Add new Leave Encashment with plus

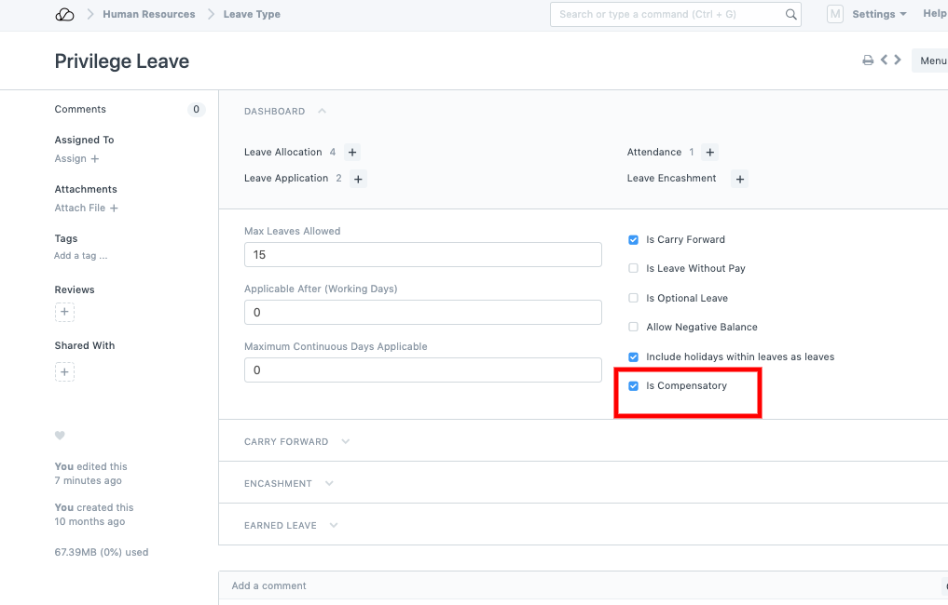[740, 179]
